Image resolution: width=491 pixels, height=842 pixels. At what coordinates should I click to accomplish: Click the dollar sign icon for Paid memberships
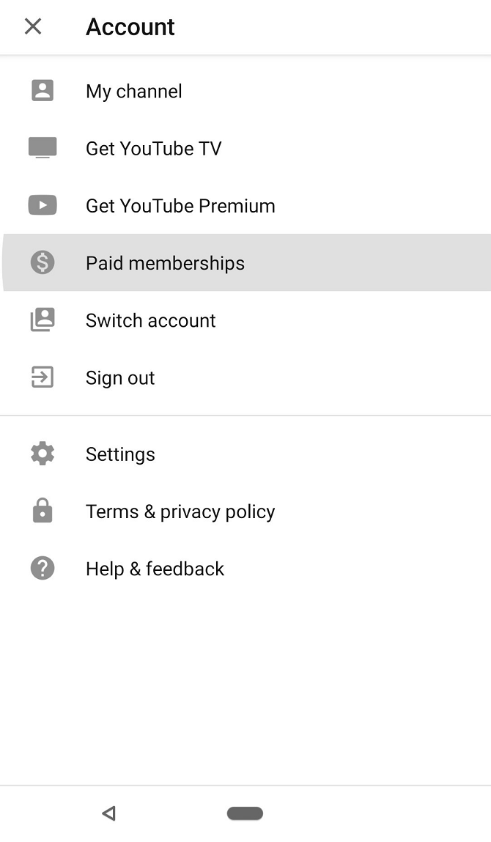coord(43,262)
